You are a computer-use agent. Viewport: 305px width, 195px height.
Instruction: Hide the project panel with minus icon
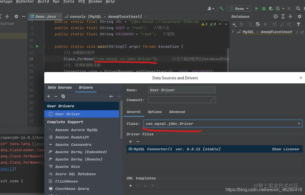23,16
